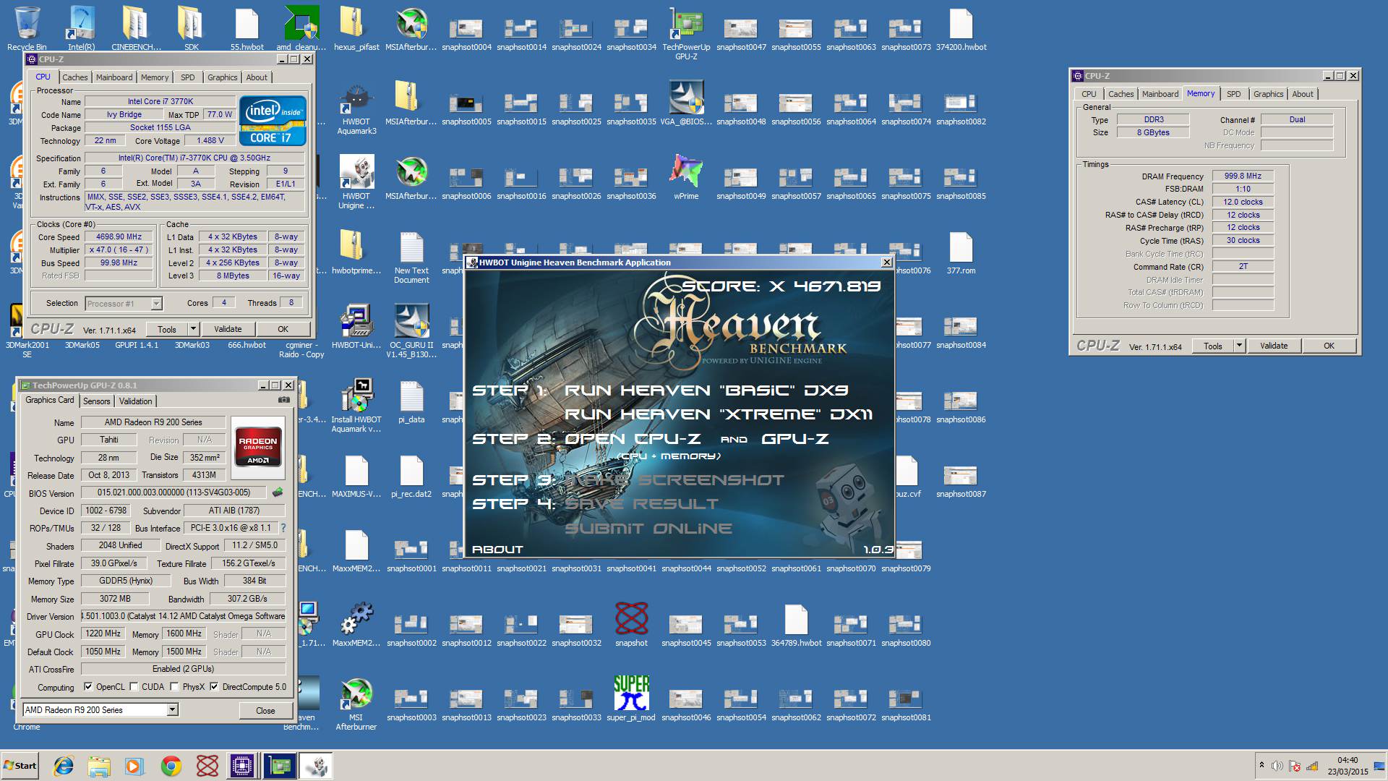Expand the Processor #1 selection dropdown
Image resolution: width=1388 pixels, height=781 pixels.
(x=156, y=304)
